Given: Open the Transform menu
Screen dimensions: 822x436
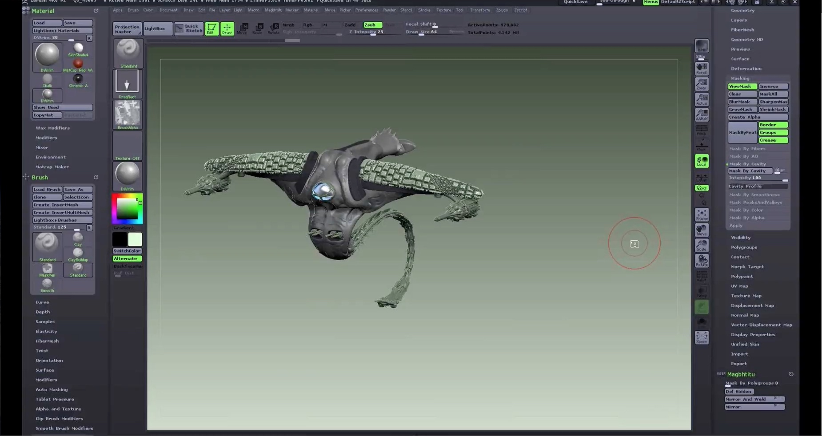Looking at the screenshot, I should coord(480,10).
